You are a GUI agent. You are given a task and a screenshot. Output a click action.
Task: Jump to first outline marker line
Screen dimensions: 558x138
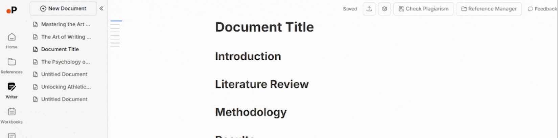pyautogui.click(x=116, y=21)
